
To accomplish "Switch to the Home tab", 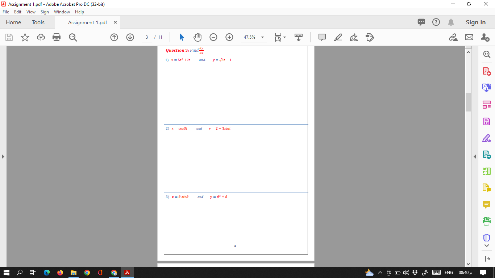I will pos(13,22).
